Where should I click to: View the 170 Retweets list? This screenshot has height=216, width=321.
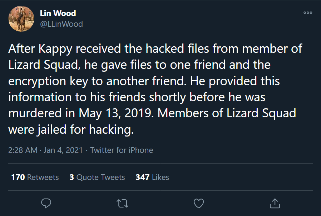pos(35,177)
